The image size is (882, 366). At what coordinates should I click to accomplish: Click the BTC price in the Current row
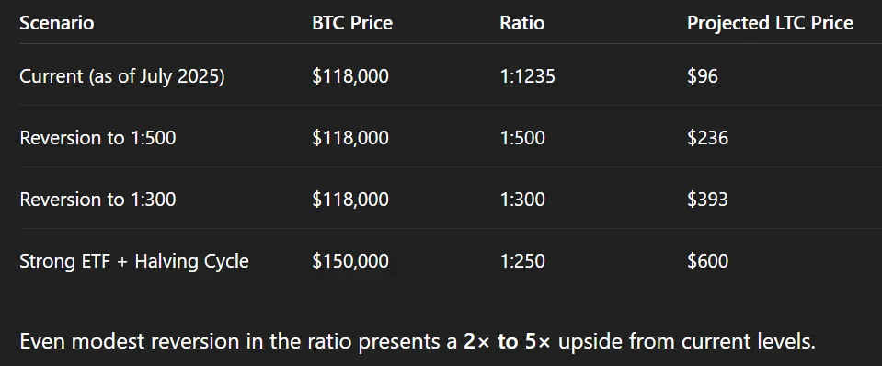[x=350, y=76]
